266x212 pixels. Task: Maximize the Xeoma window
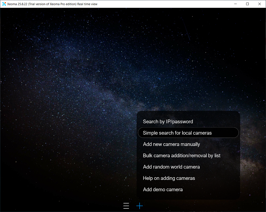(x=248, y=4)
